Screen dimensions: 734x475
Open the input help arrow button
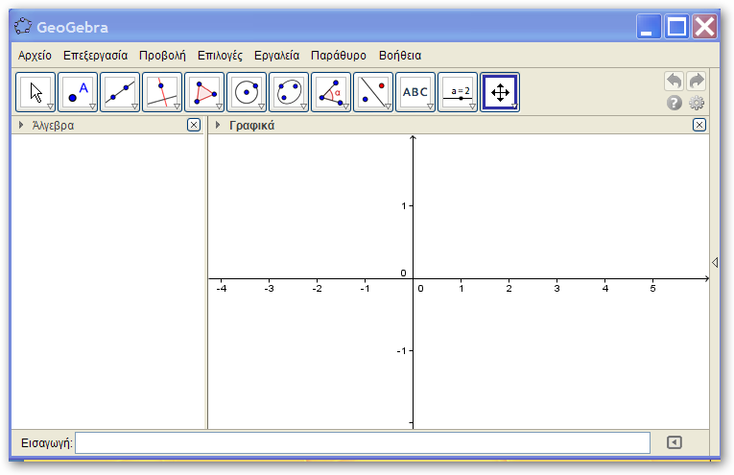(675, 442)
